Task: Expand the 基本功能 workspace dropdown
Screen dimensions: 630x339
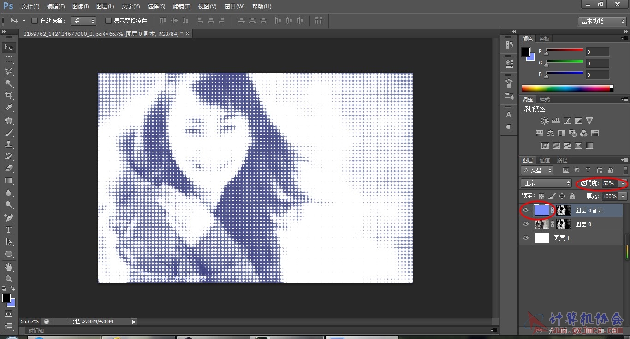Action: point(602,21)
